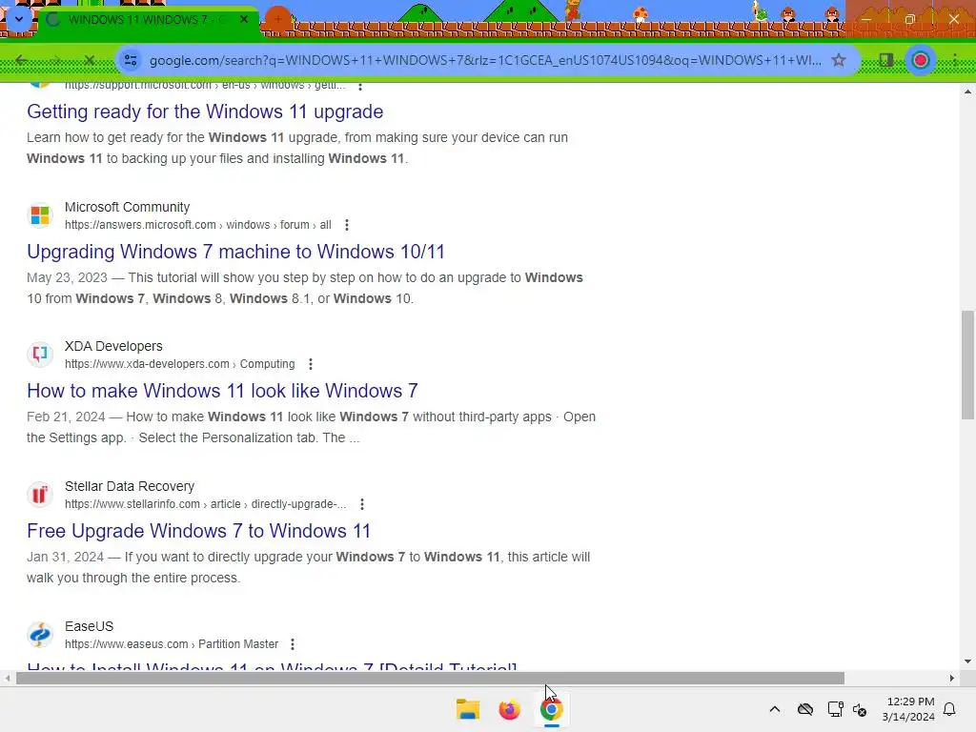Viewport: 976px width, 732px height.
Task: Open Chrome three-dot menu
Action: tap(955, 60)
